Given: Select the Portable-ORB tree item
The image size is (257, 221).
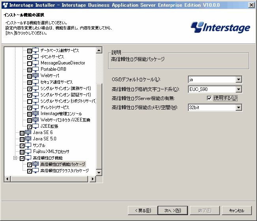Looking at the screenshot, I should [x=53, y=69].
